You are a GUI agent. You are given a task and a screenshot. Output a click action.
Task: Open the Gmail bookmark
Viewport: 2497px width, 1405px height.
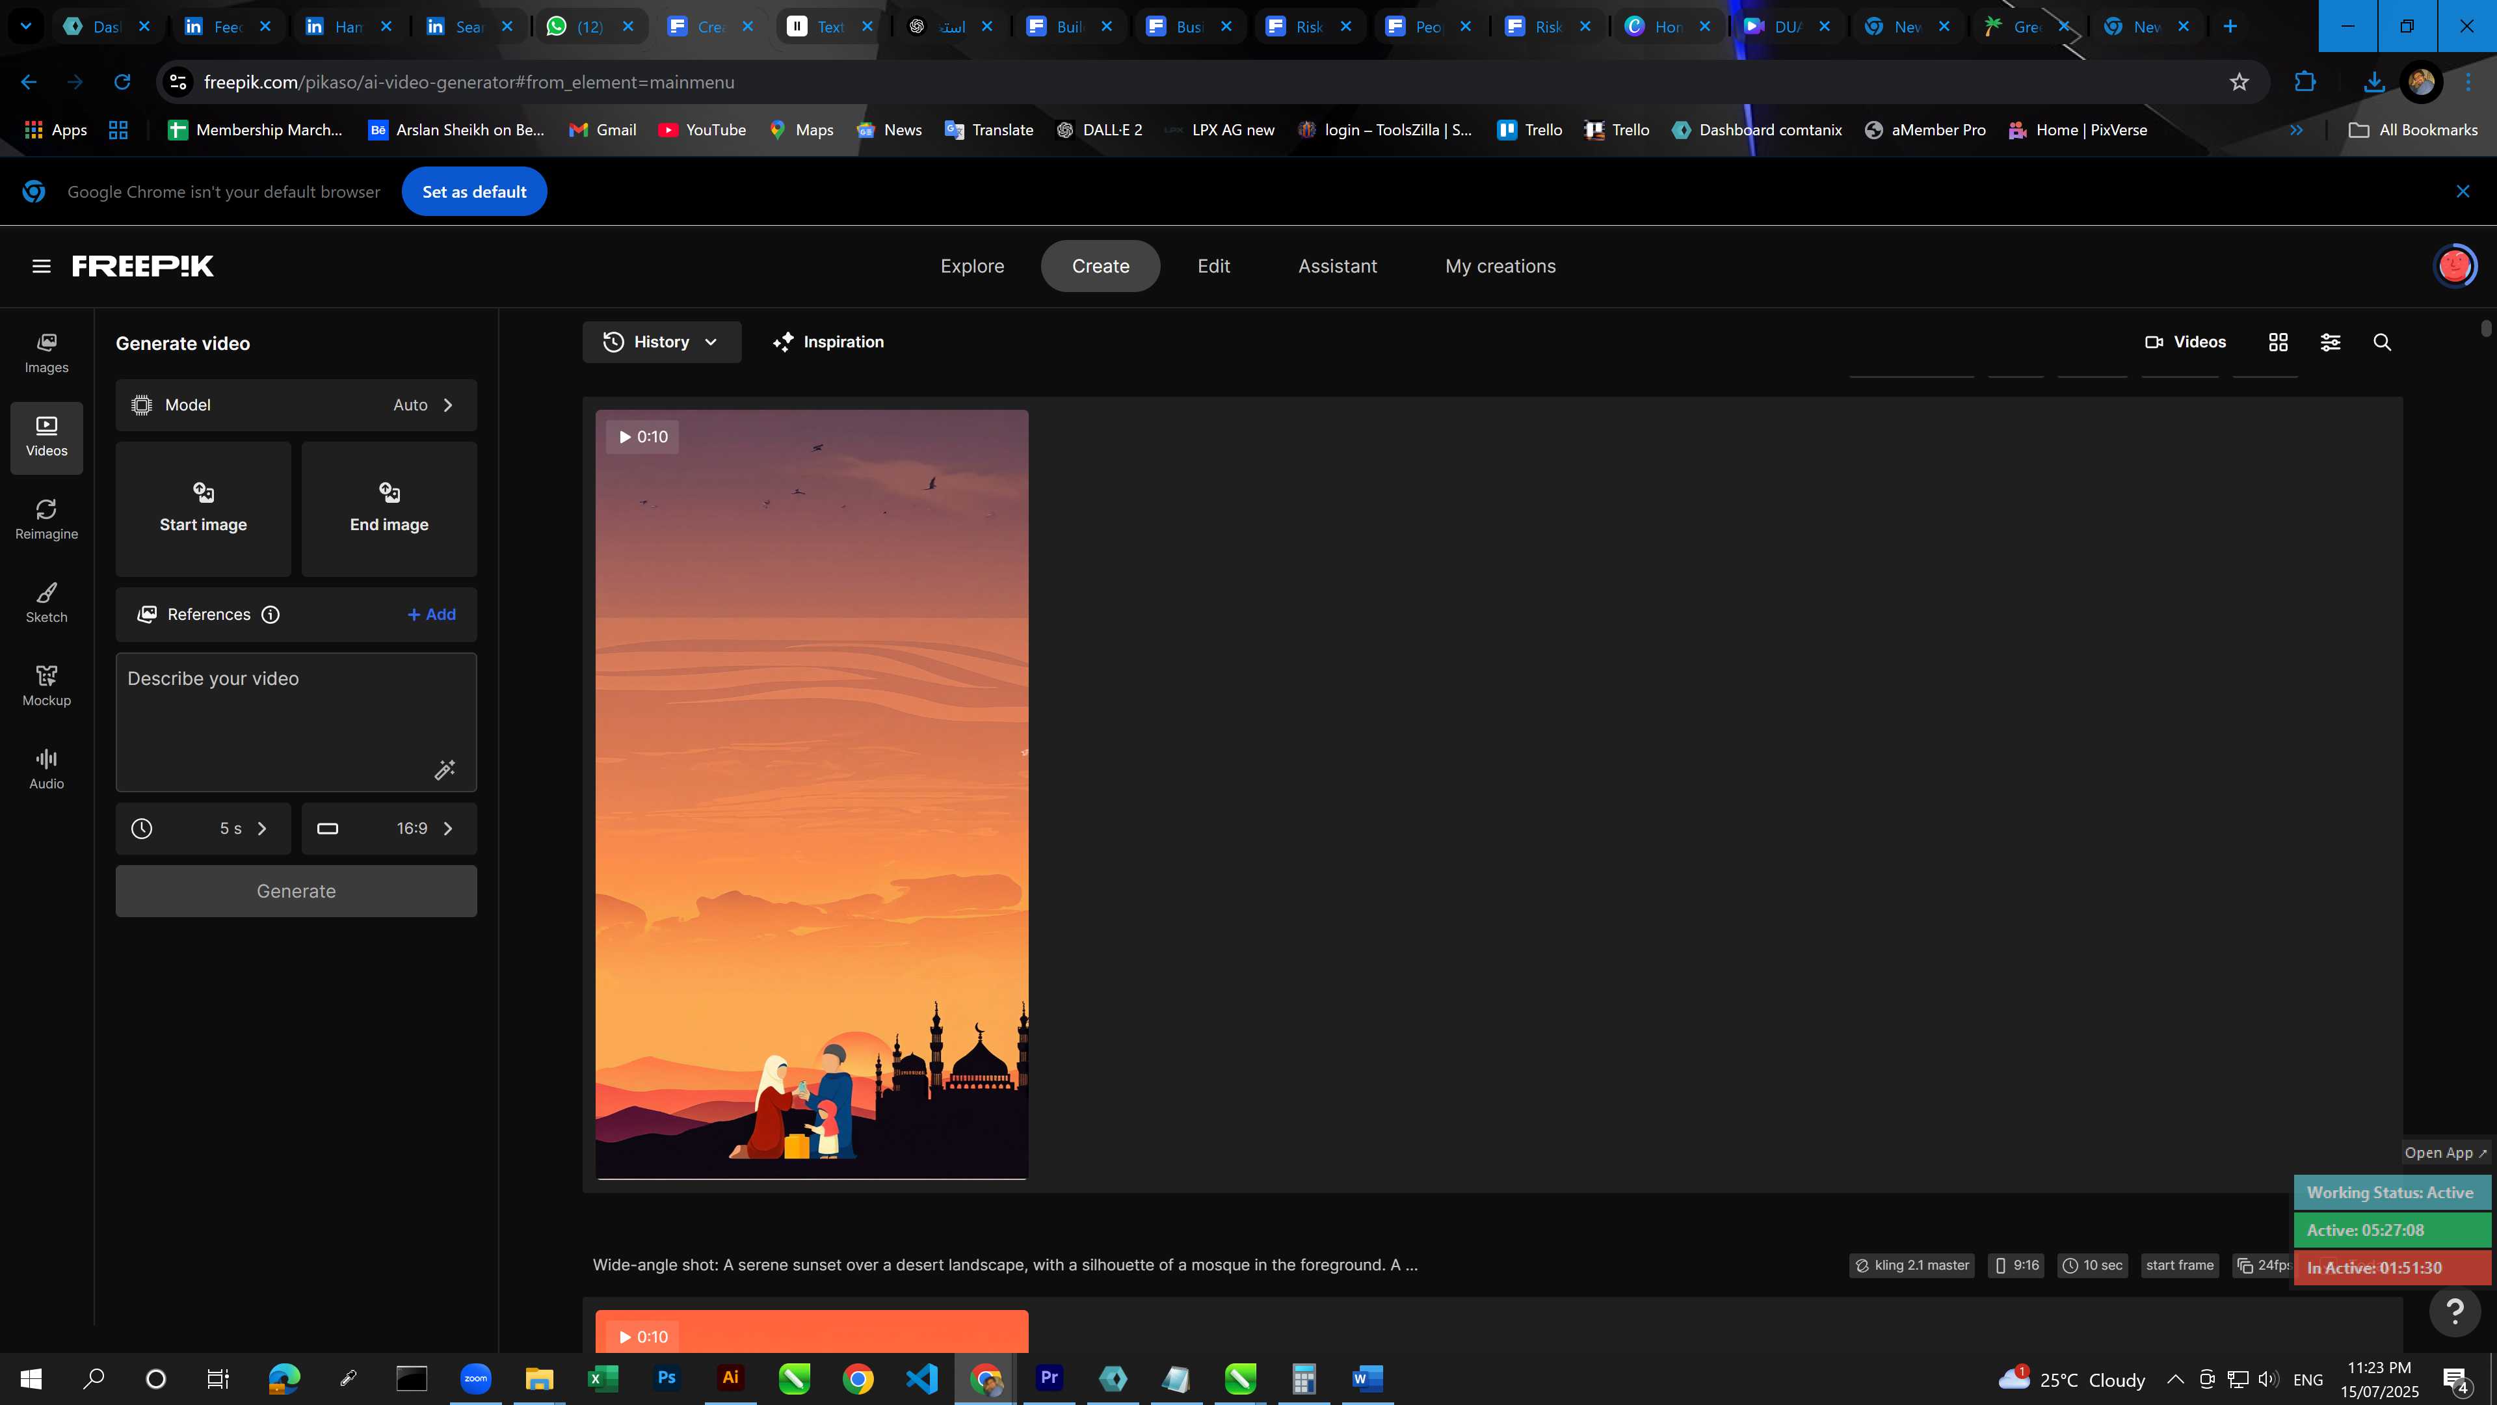pyautogui.click(x=602, y=130)
